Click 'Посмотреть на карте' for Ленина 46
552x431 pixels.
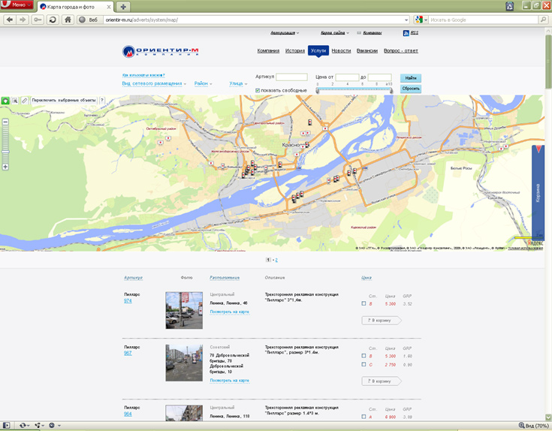point(229,311)
